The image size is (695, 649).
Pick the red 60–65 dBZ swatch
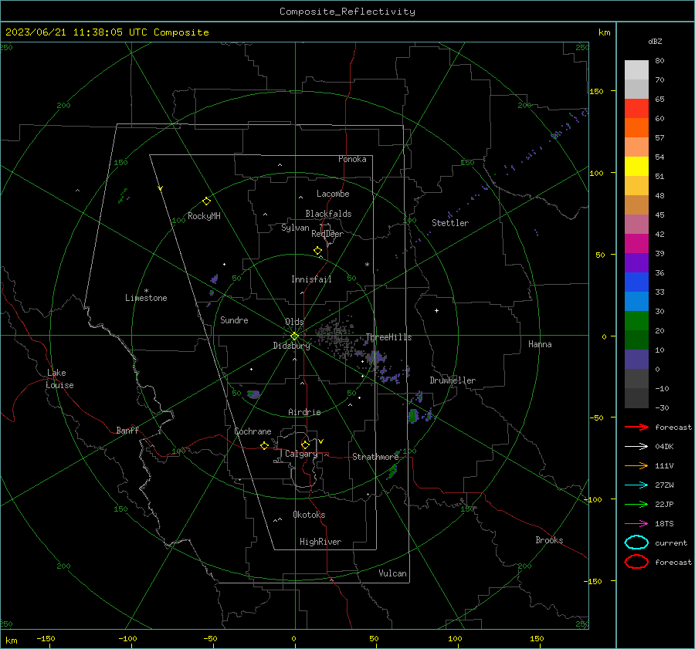click(636, 109)
